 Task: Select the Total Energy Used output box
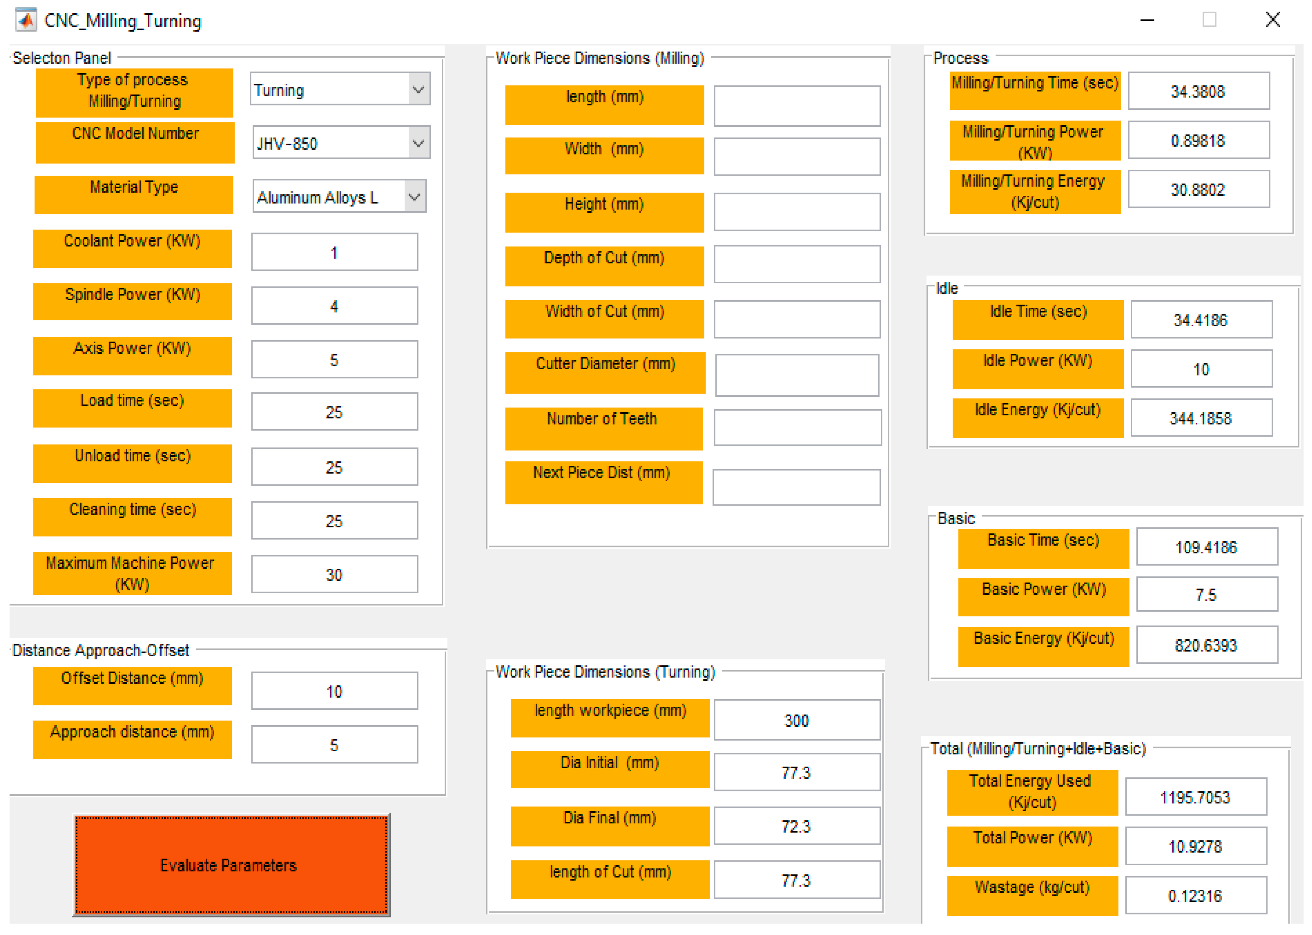tap(1196, 797)
